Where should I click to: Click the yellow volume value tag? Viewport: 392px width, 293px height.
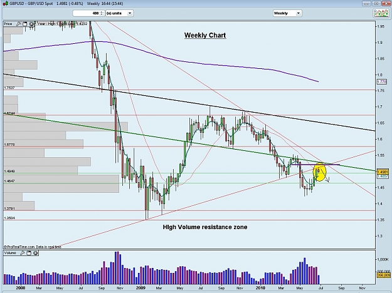point(383,275)
